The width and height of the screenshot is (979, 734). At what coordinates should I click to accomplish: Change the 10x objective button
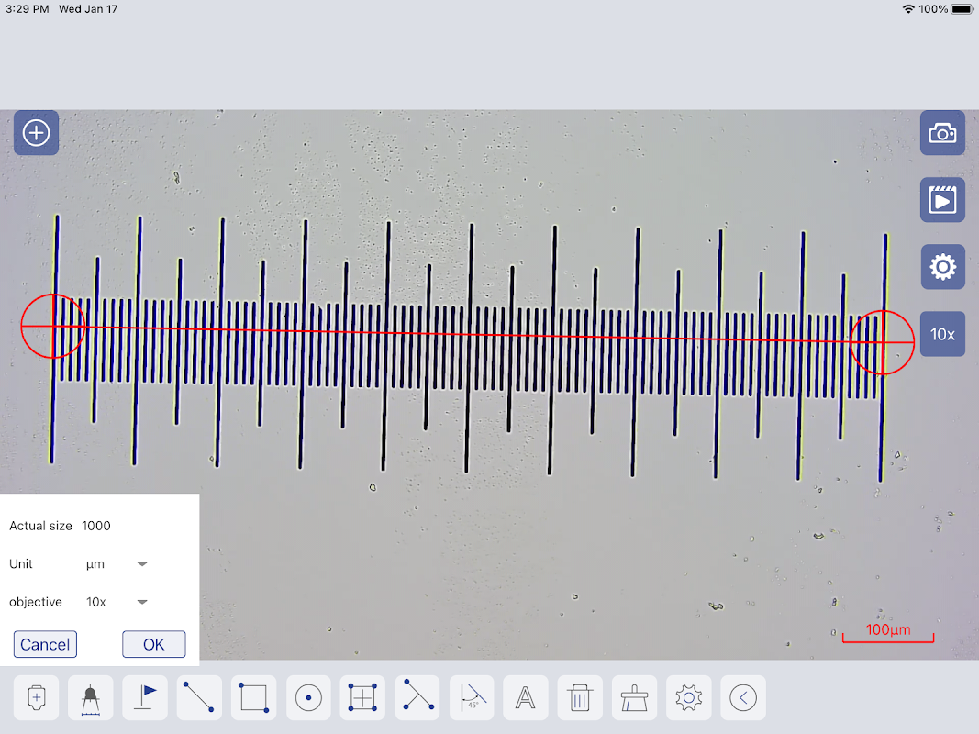click(x=942, y=334)
